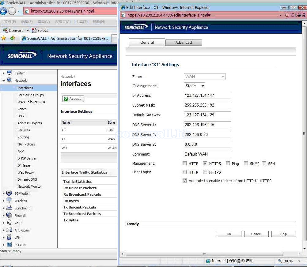Click the Wireless antenna icon in sidebar
Viewport: 307px width, 267px height.
pyautogui.click(x=9, y=201)
